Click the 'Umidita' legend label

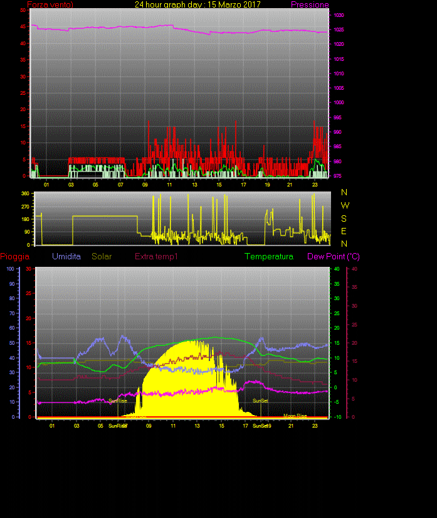[x=66, y=256]
